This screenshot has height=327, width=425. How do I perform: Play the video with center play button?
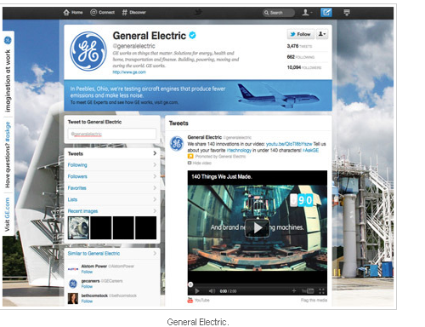pos(258,227)
